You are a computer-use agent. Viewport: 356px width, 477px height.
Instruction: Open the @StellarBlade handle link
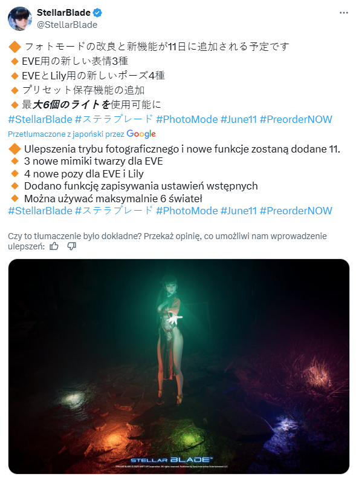click(67, 25)
